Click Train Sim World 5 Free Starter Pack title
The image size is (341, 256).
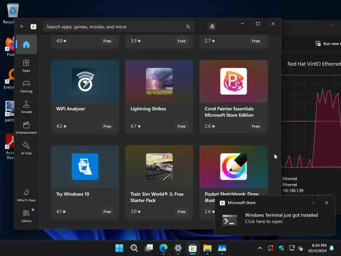click(x=157, y=197)
